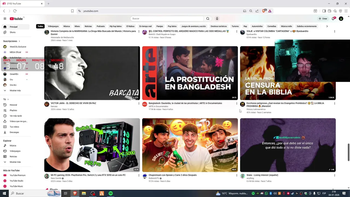
Task: Open WestCOL Exclusive subscription
Action: pos(16,47)
